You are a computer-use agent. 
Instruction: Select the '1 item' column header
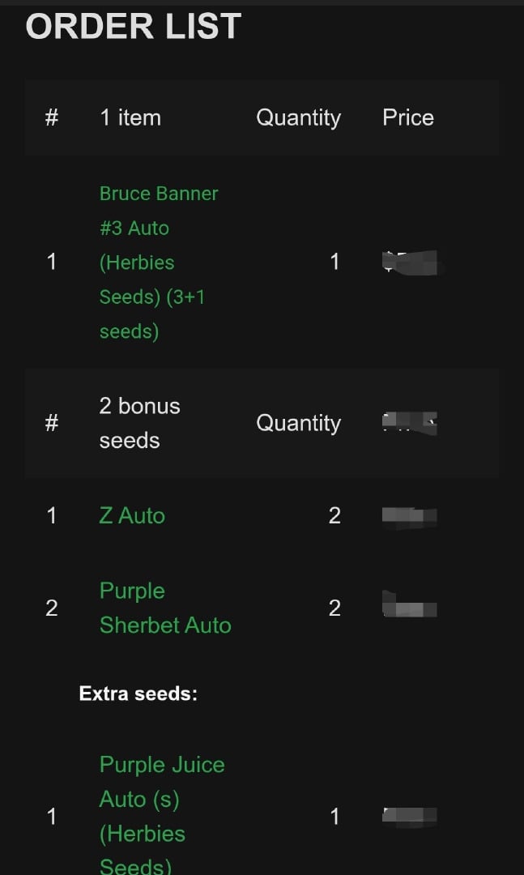point(130,117)
